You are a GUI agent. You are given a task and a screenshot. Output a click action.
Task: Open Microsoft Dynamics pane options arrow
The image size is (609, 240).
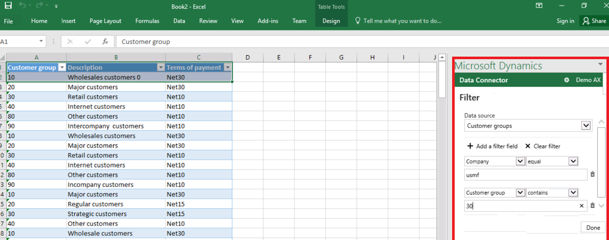point(600,64)
